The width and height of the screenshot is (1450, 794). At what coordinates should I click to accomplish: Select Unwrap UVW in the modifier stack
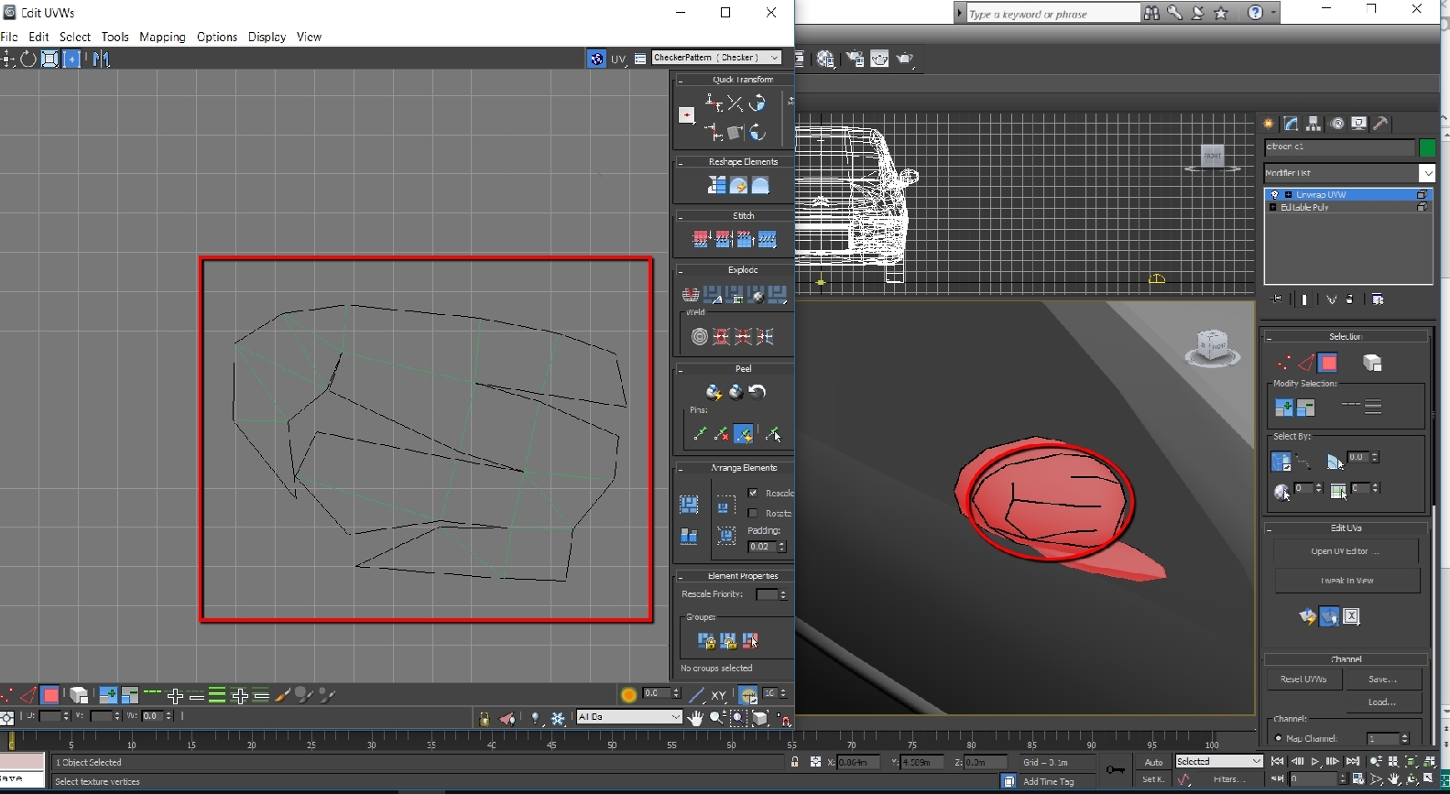(1320, 195)
